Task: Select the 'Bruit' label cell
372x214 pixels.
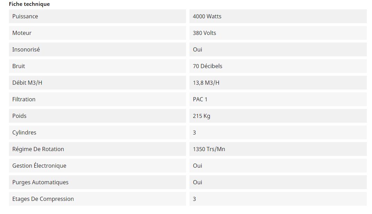Action: pos(19,66)
